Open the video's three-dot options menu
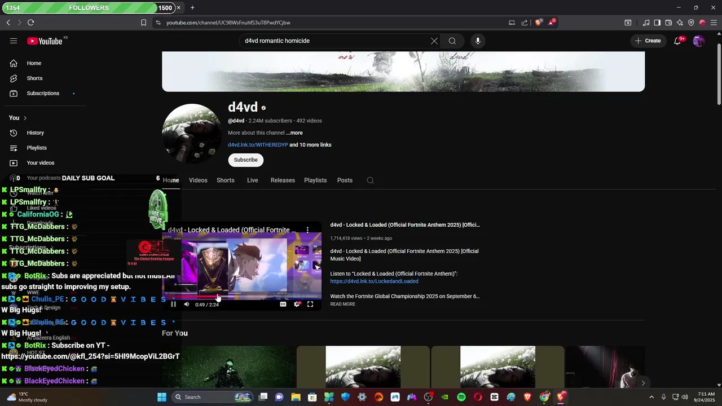 pos(307,230)
